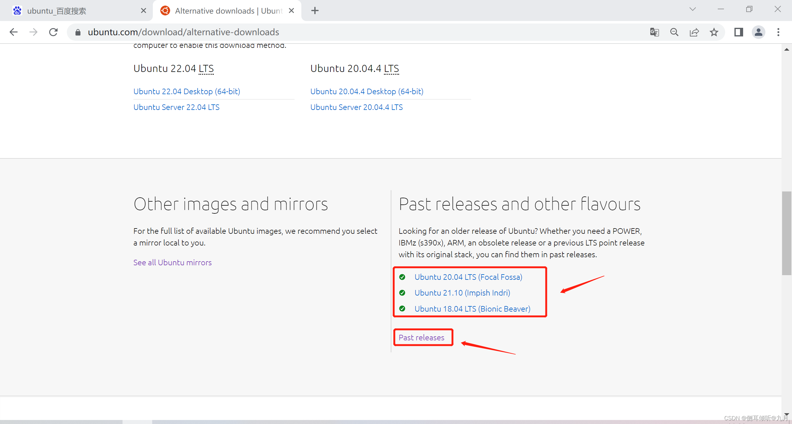Click the scrollbar up arrow
The width and height of the screenshot is (792, 424).
click(786, 49)
